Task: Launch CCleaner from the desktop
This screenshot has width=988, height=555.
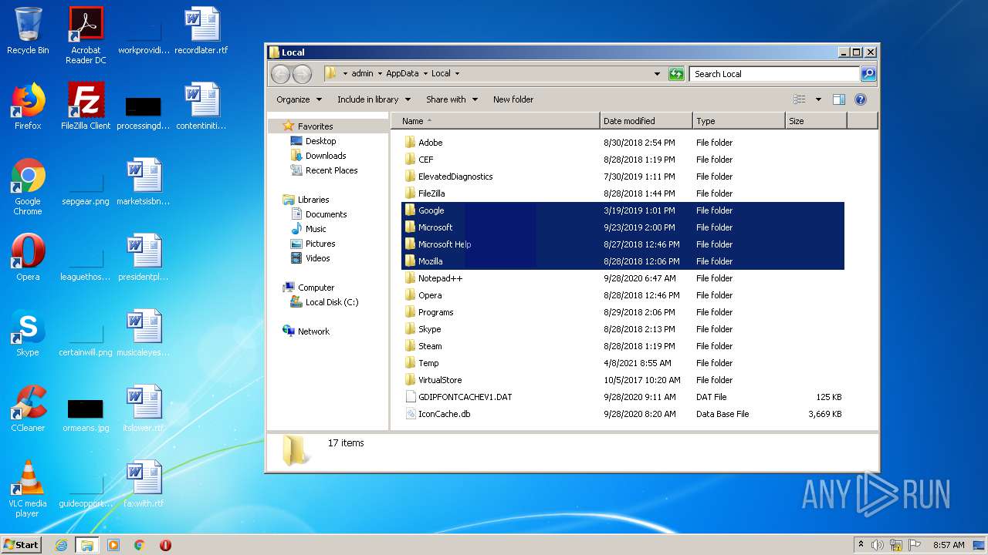Action: tap(28, 409)
